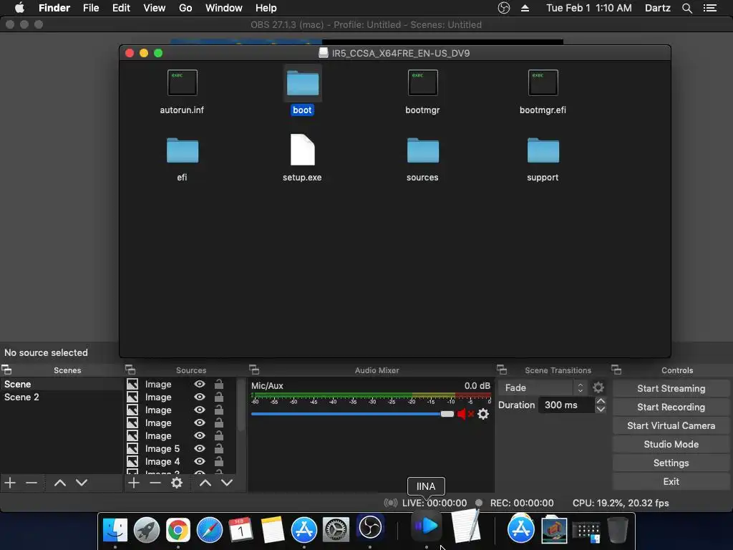Open TextEdit from the Dock

click(x=466, y=526)
